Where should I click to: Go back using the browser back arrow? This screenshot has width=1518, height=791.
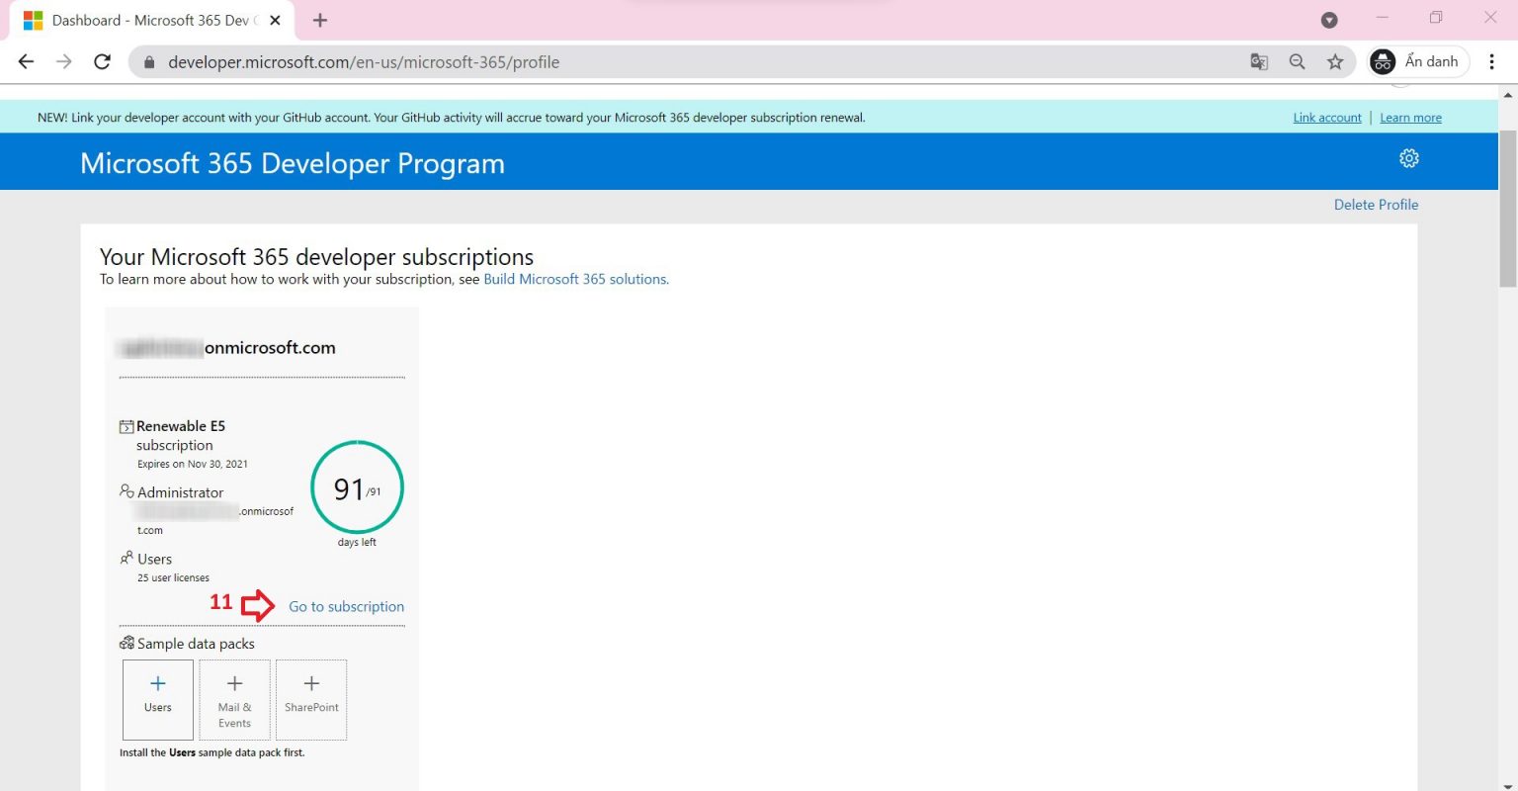[27, 61]
